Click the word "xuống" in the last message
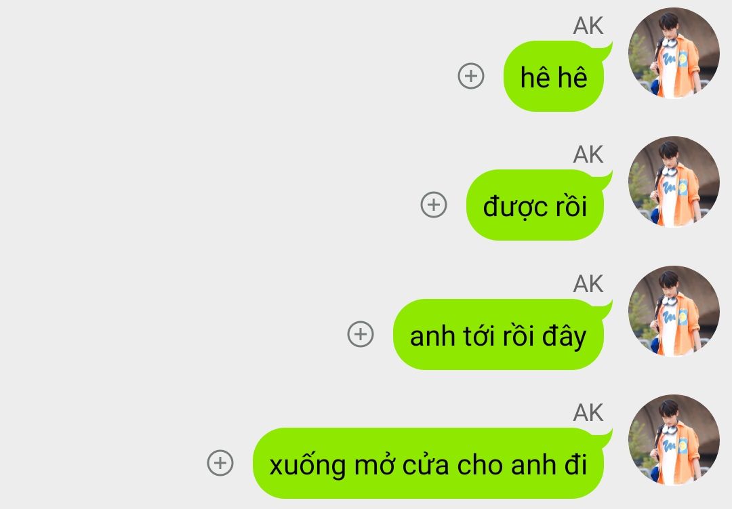 pos(308,466)
